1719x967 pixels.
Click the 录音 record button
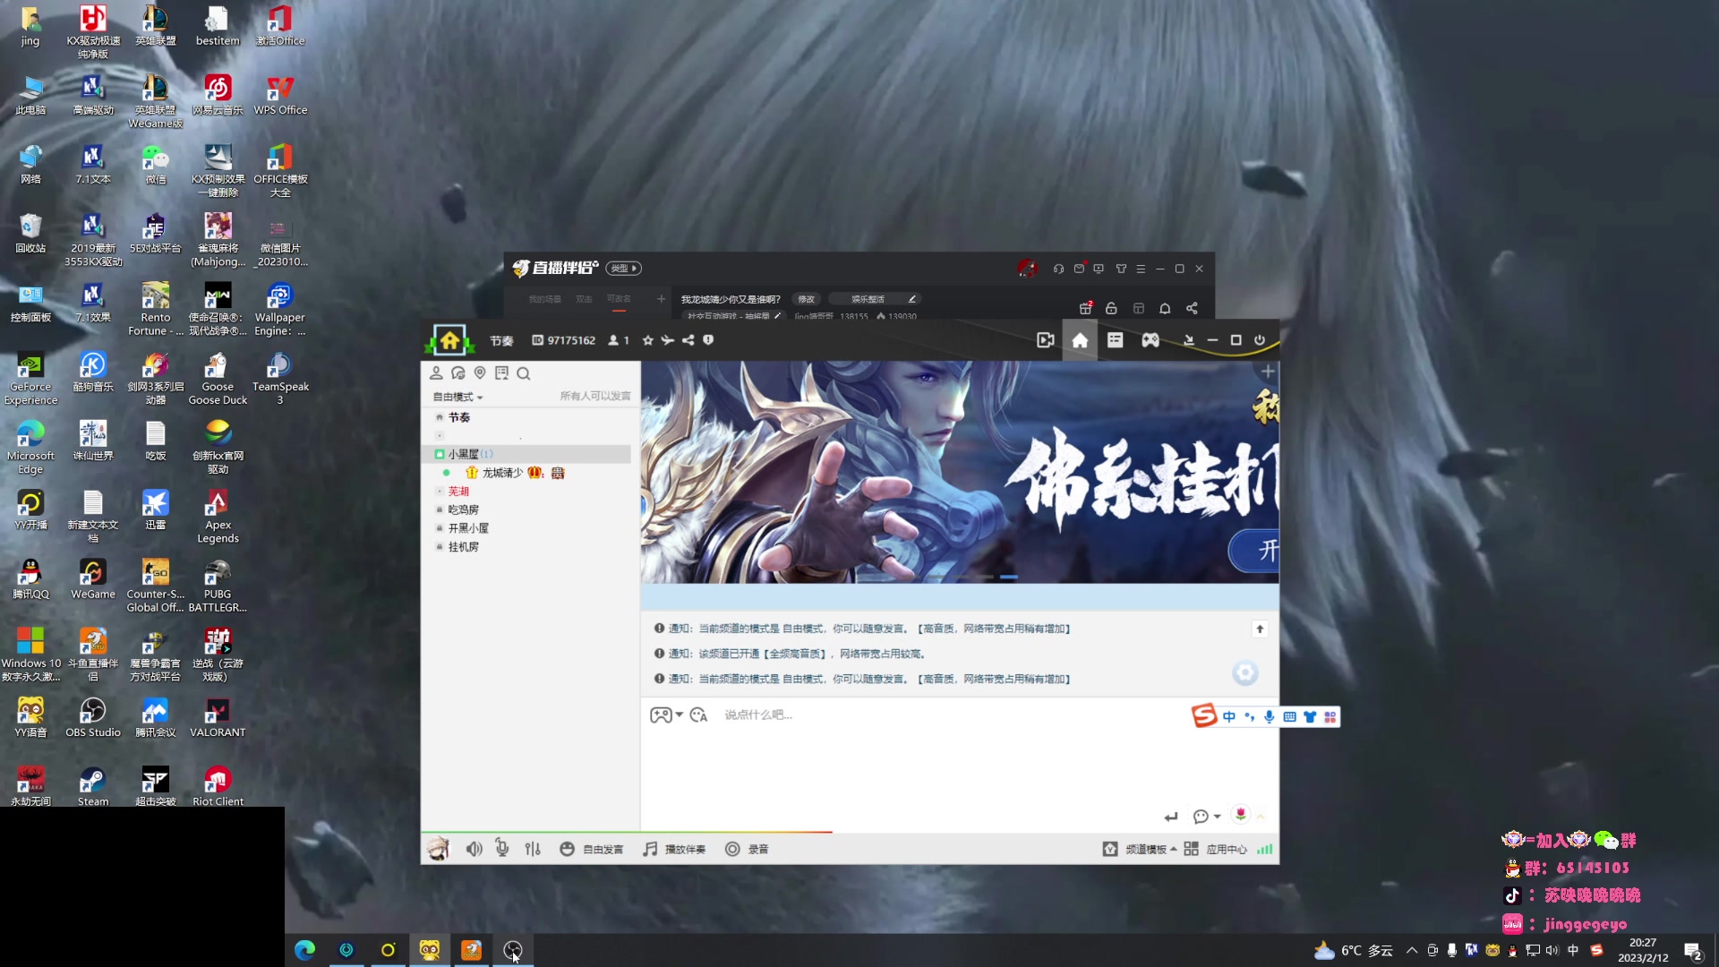[747, 849]
